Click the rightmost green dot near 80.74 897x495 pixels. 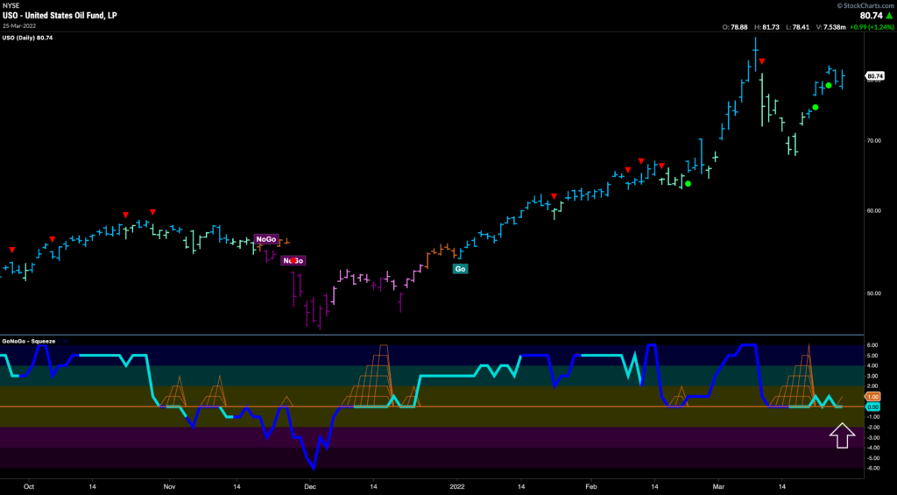pos(828,86)
